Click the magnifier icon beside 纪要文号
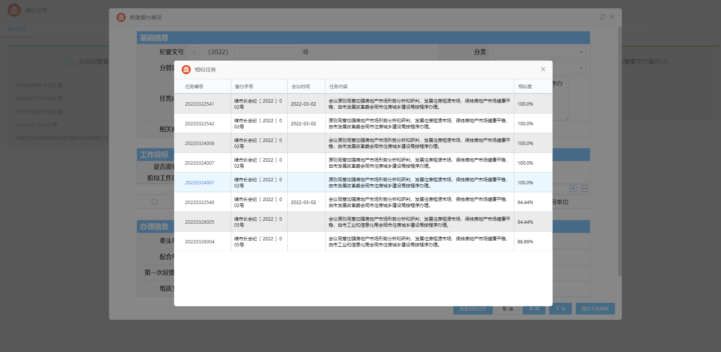 point(195,53)
